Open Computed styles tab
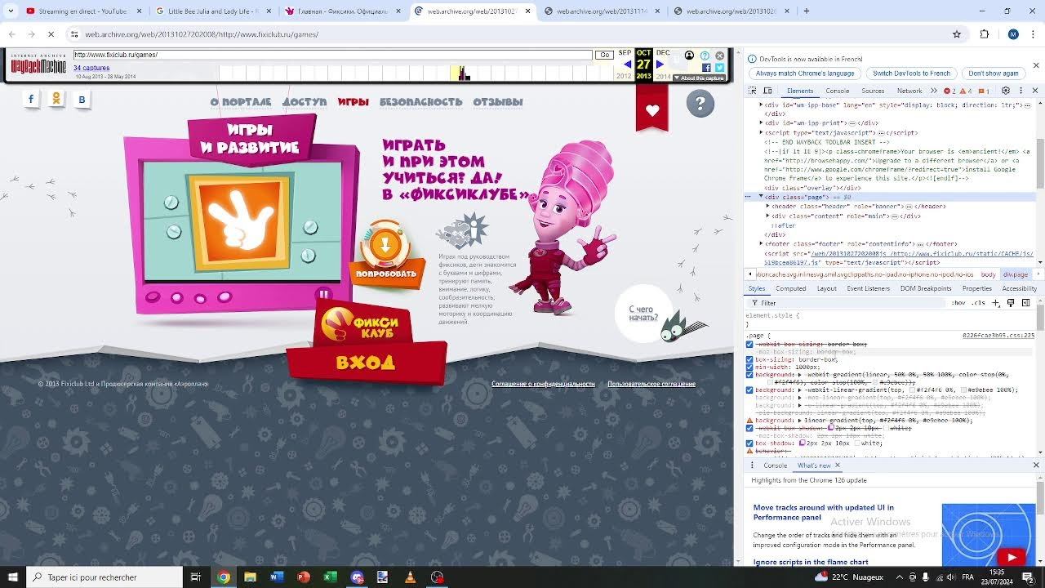The image size is (1045, 588). click(790, 288)
